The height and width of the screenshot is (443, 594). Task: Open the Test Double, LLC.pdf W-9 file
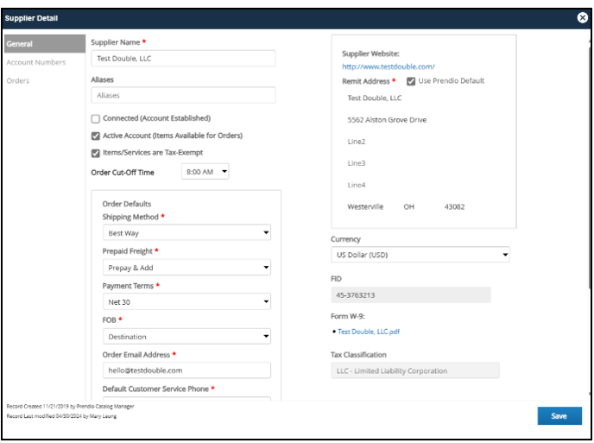tap(369, 332)
